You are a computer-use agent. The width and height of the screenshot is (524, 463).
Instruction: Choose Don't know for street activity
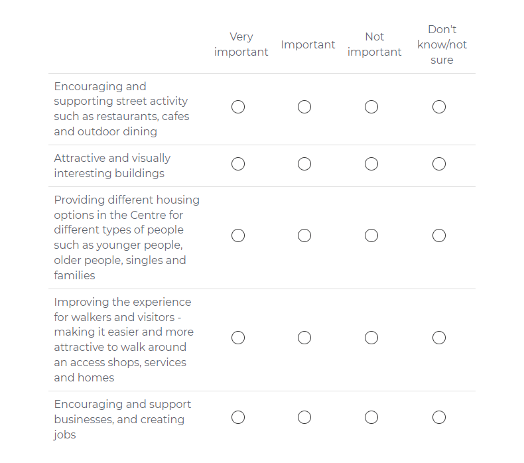[438, 107]
